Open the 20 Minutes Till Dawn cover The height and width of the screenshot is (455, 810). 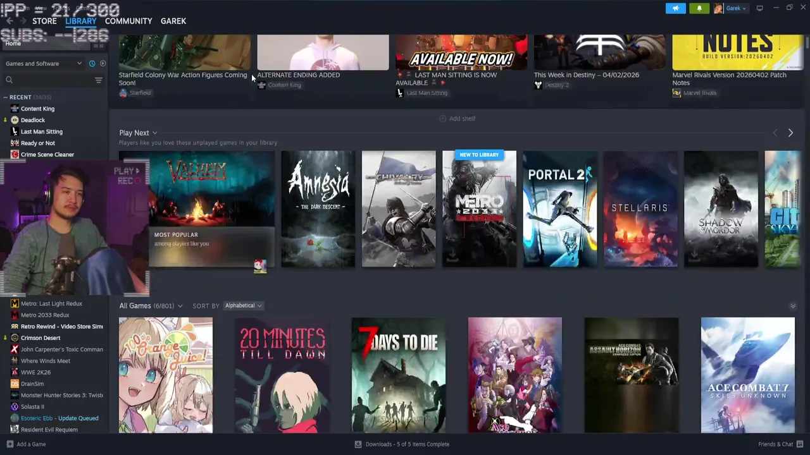(x=282, y=375)
